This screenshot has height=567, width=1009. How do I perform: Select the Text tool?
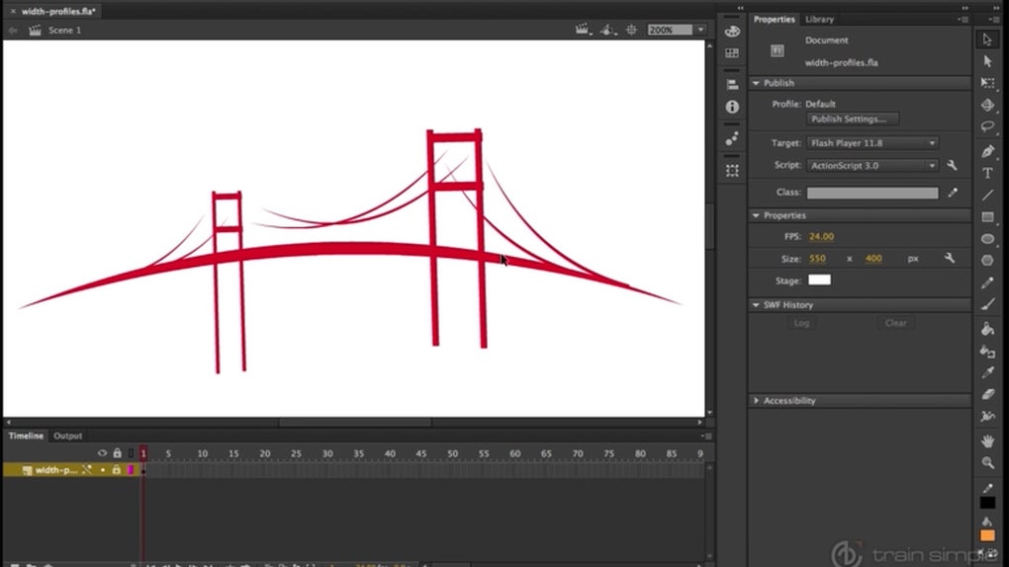pyautogui.click(x=987, y=173)
